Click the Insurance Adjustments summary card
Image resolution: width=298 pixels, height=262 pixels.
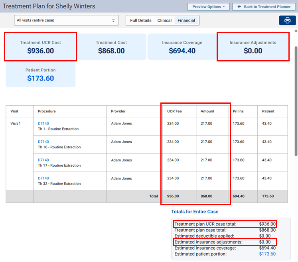click(253, 47)
